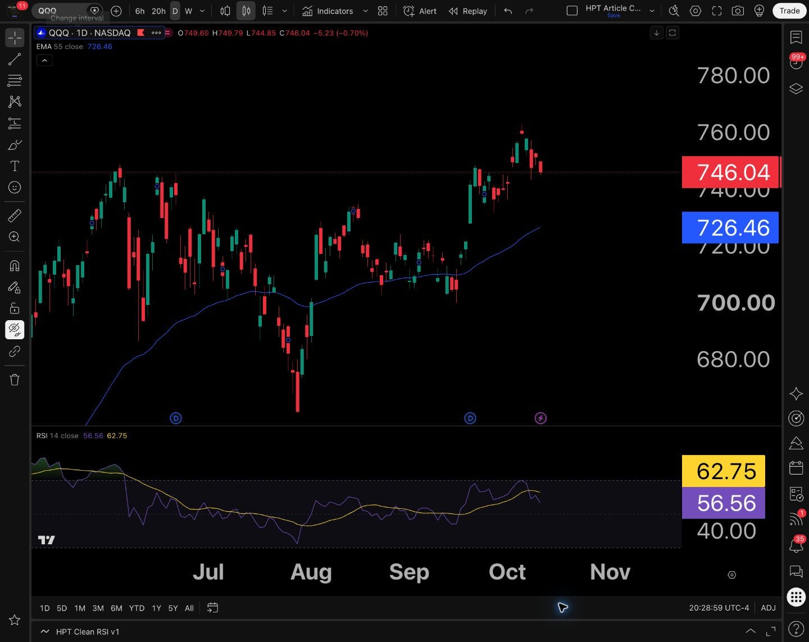Viewport: 809px width, 642px height.
Task: Toggle ADJ adjusted data
Action: (768, 608)
